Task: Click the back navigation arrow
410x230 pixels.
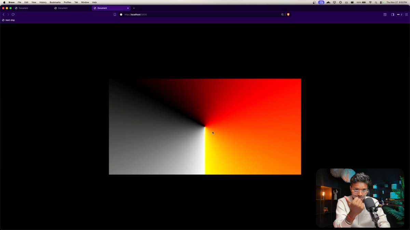Action: [3, 14]
